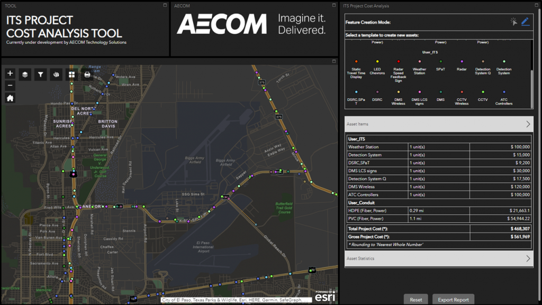
Task: Open the print map tool
Action: pyautogui.click(x=87, y=75)
